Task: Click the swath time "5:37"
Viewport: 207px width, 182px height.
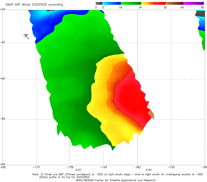Action: pos(78,170)
